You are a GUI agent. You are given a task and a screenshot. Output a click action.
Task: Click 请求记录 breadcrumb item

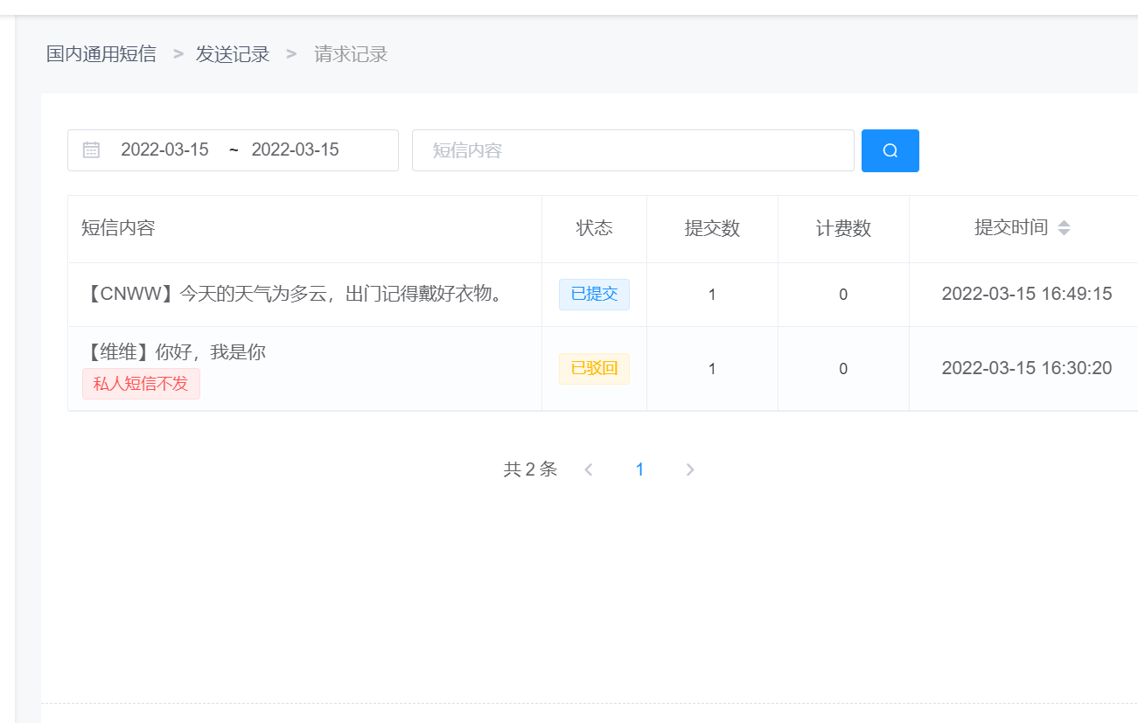(x=351, y=54)
